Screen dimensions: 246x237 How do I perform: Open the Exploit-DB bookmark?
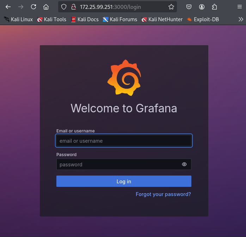(203, 19)
